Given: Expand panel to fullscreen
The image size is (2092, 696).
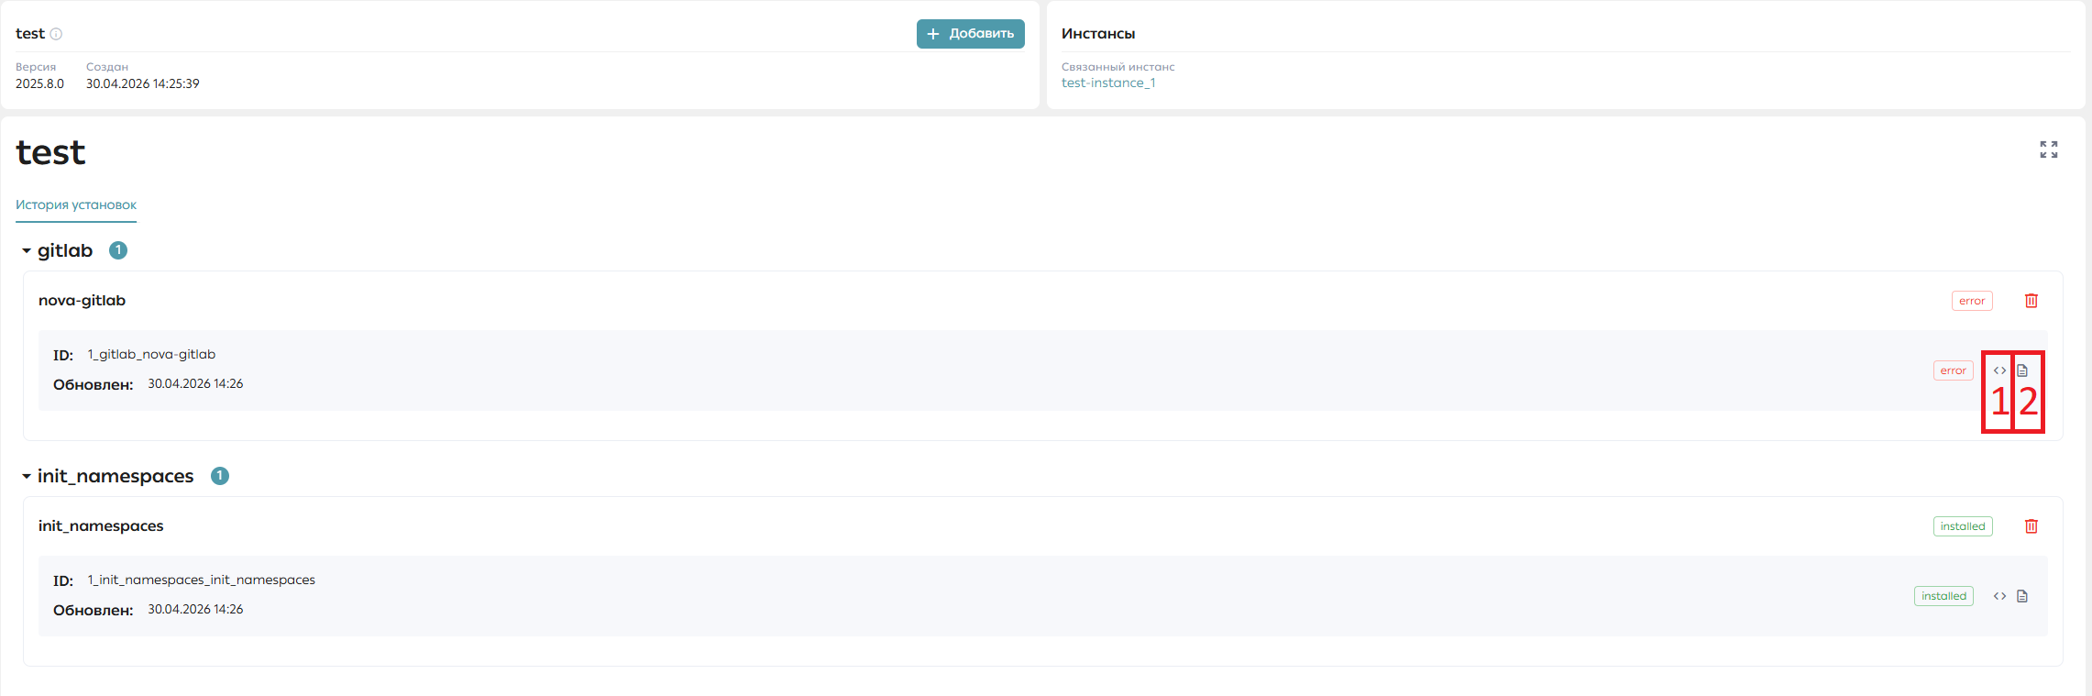Looking at the screenshot, I should 2049,149.
